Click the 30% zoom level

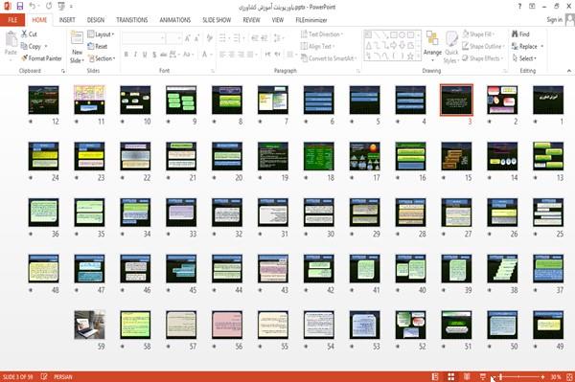(x=556, y=376)
